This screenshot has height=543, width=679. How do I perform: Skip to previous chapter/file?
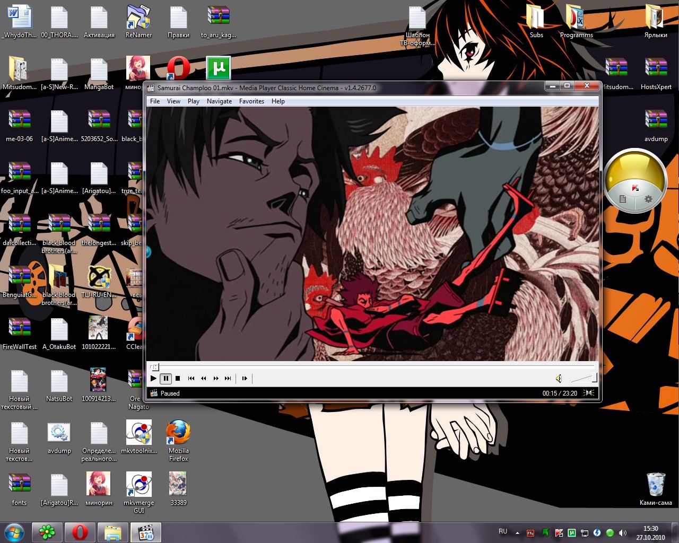pos(191,378)
